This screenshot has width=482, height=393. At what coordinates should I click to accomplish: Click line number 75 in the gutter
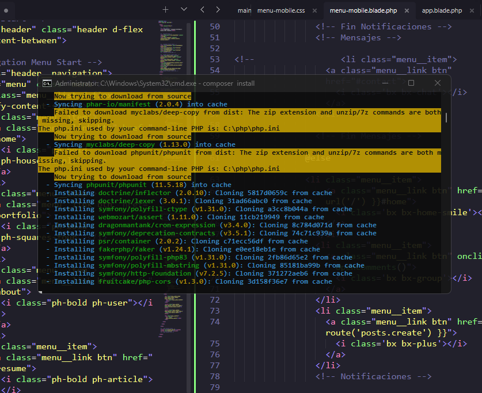point(215,344)
